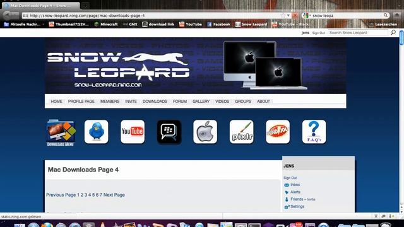The height and width of the screenshot is (227, 404).
Task: Click the grey Apple logo icon
Action: pyautogui.click(x=205, y=132)
